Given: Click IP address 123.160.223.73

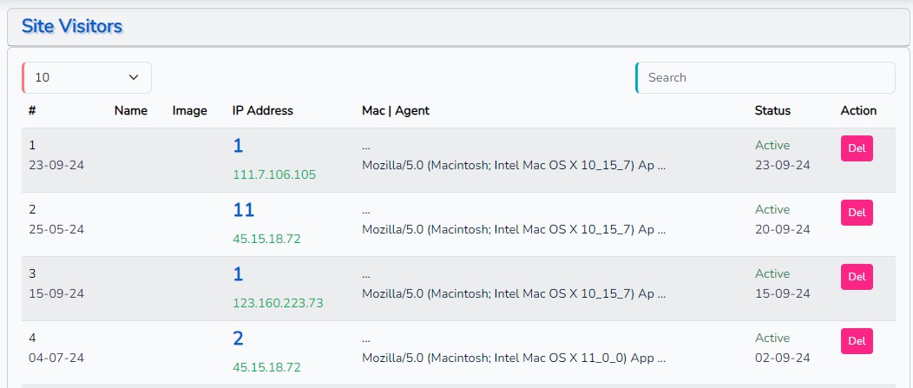Looking at the screenshot, I should click(278, 303).
